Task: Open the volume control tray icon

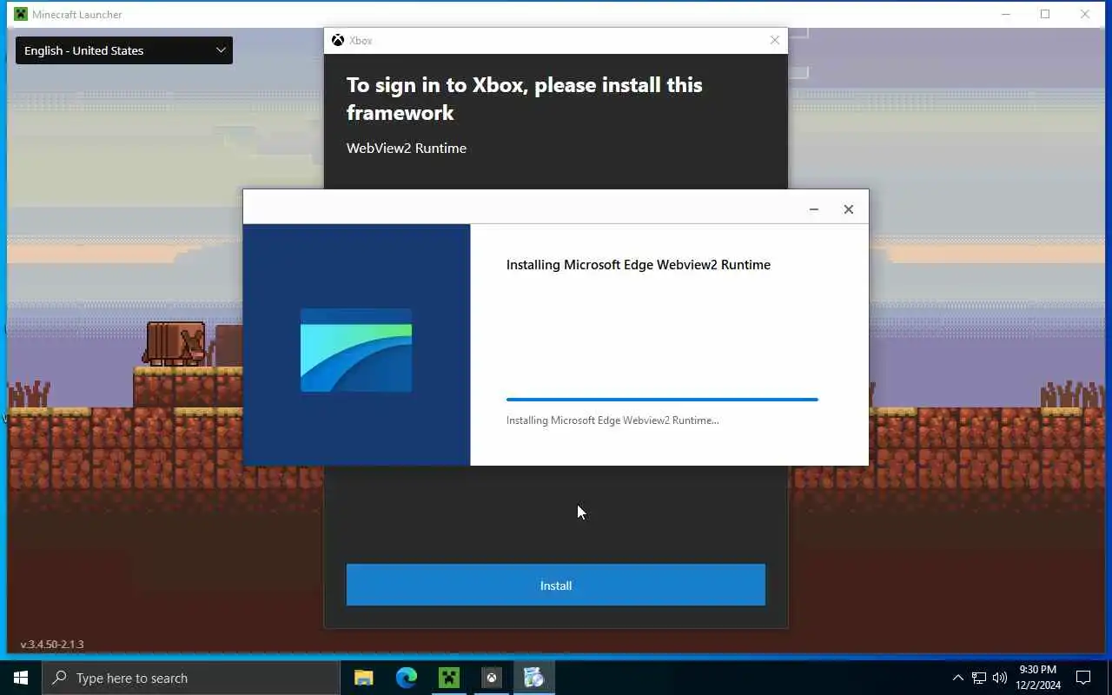Action: click(1000, 678)
